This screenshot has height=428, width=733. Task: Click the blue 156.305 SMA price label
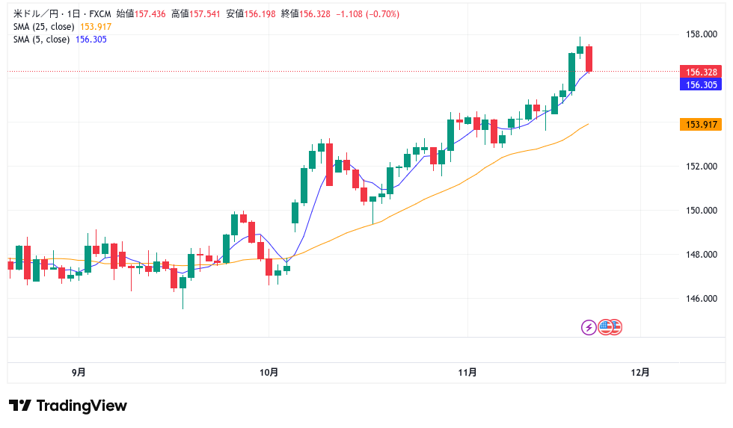pos(701,85)
